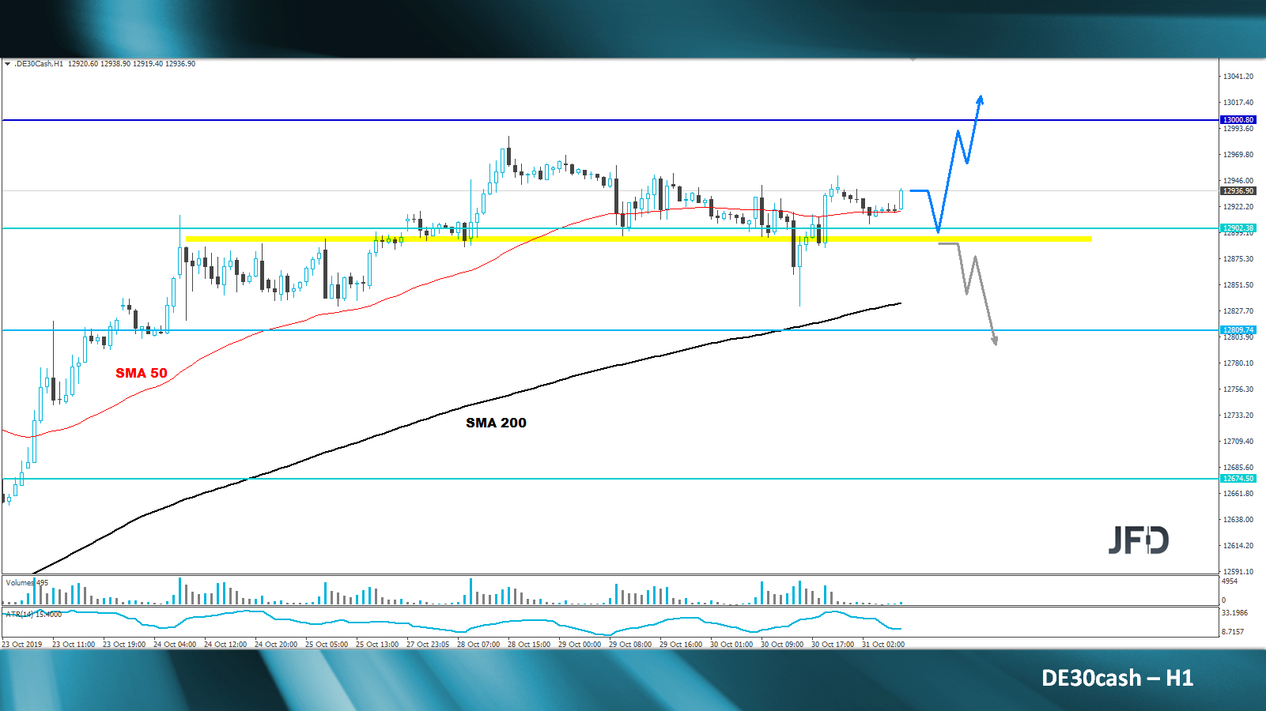Click the .DE30Cash,H1 chart title
This screenshot has width=1266, height=711.
[x=37, y=65]
